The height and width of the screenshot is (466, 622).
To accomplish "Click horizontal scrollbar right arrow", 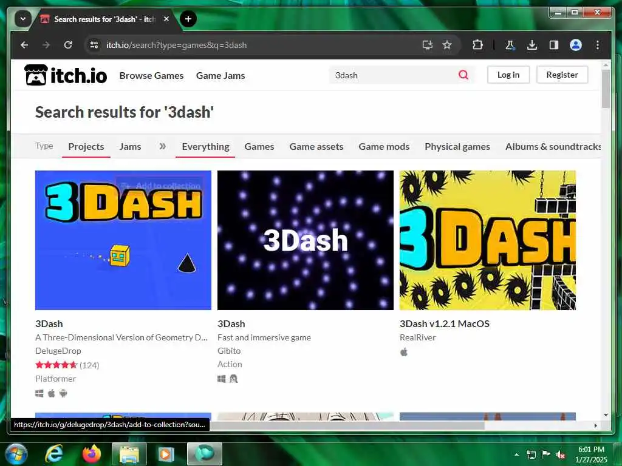I will coord(595,425).
